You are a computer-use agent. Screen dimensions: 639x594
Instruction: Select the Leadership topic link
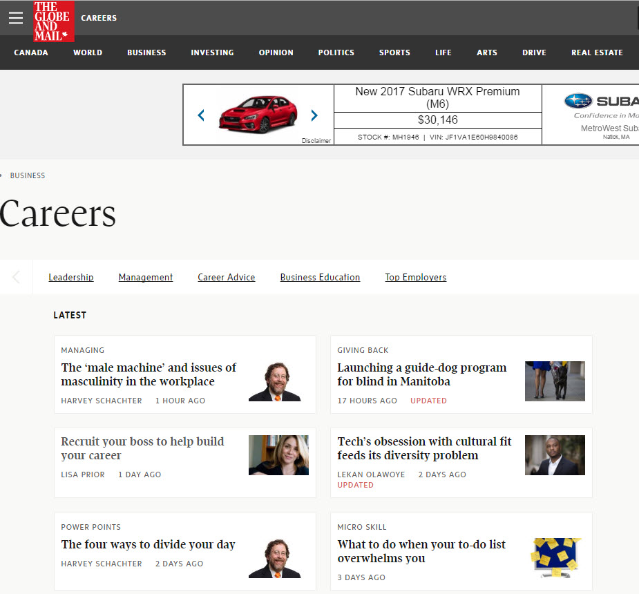pos(71,277)
